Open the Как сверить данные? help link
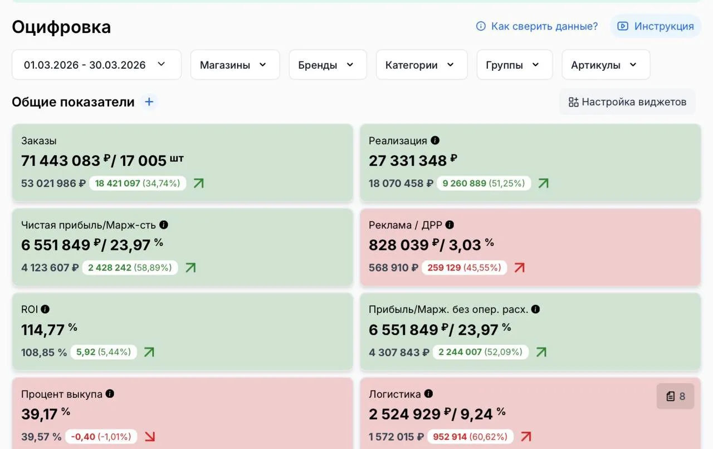This screenshot has height=449, width=713. coord(537,26)
